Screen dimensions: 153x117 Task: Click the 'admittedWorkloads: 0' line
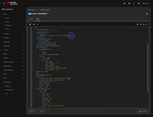point(44,75)
